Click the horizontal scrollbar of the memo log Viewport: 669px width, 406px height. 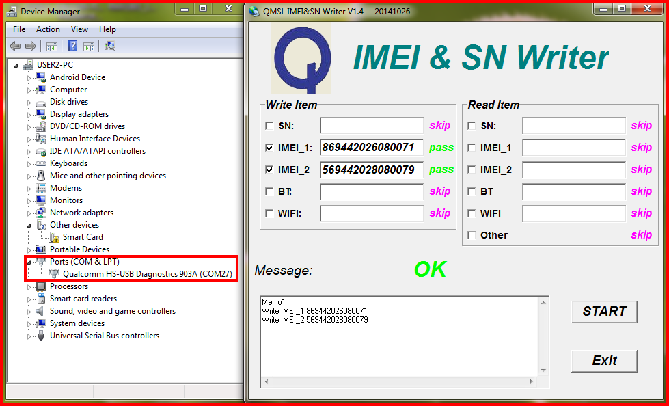[400, 381]
